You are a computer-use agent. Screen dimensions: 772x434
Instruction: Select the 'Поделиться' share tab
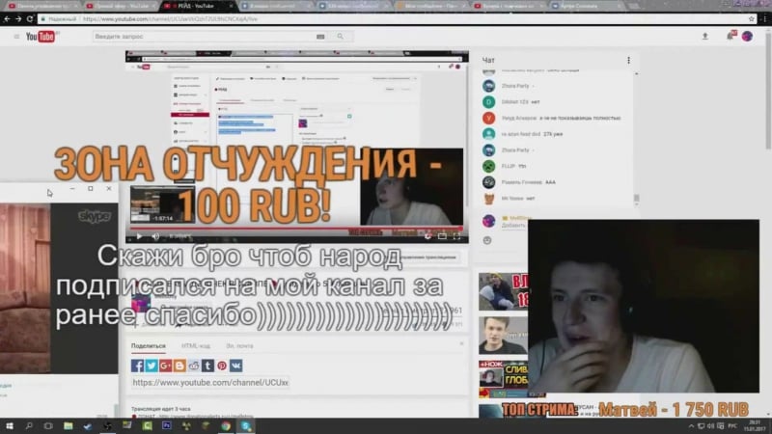pyautogui.click(x=149, y=346)
